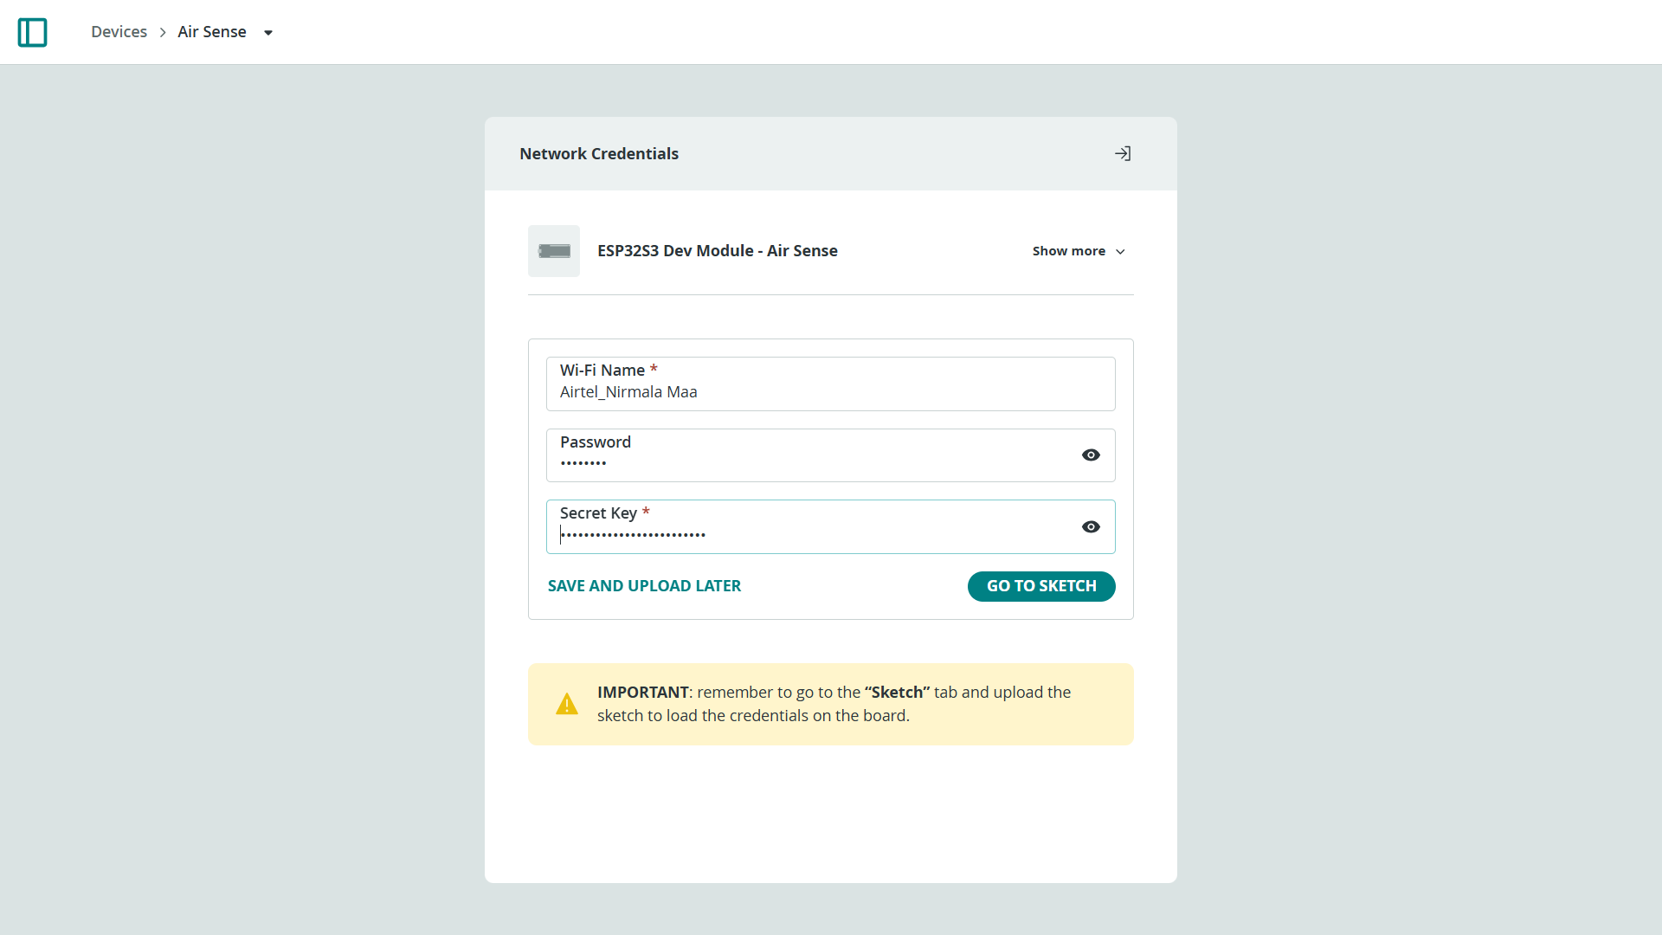Reveal the Secret Key with eye icon

pos(1091,527)
